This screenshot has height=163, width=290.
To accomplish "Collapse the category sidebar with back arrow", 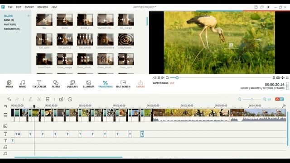I will 29,16.
